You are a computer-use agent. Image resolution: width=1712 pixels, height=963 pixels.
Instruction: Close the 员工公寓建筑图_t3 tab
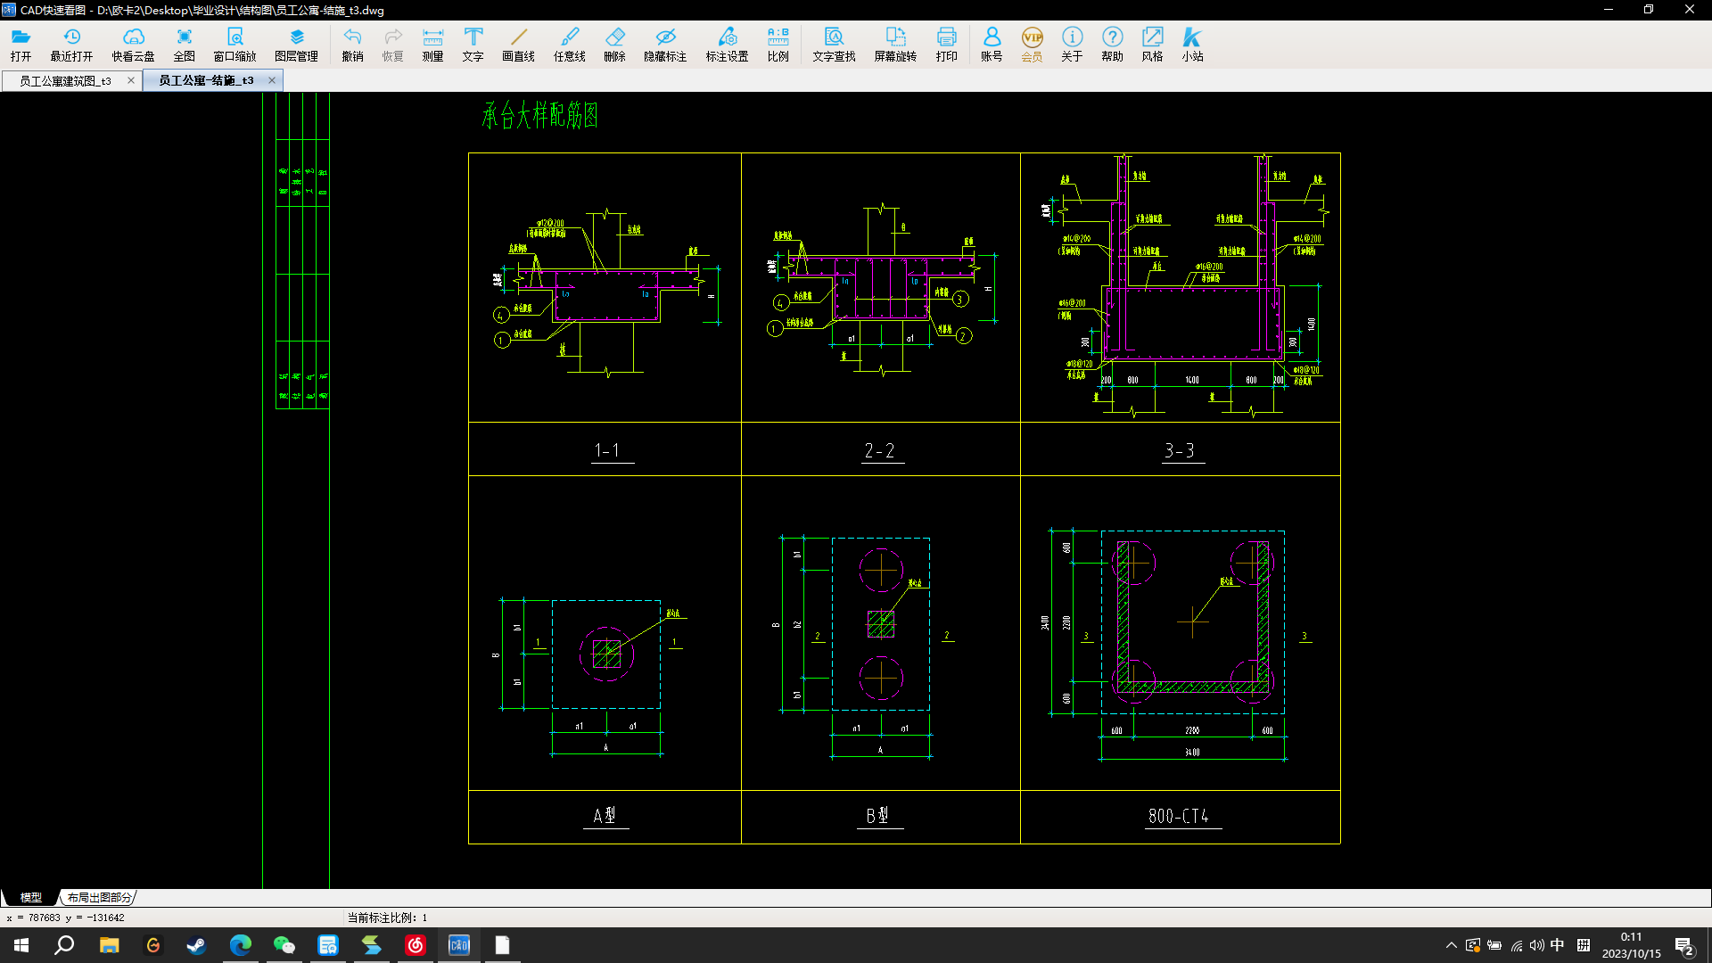coord(131,80)
